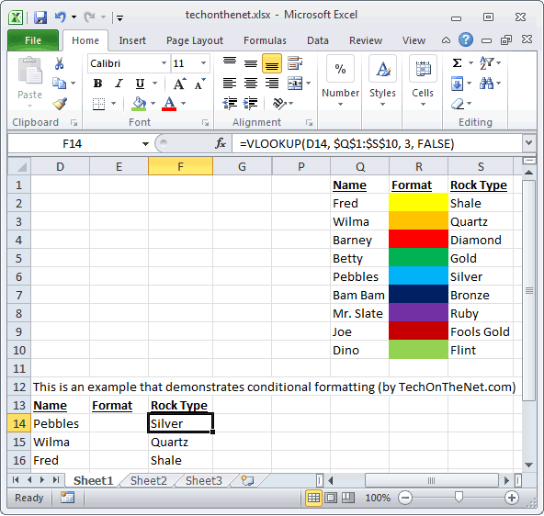This screenshot has width=544, height=516.
Task: Apply red font color button
Action: coord(169,104)
